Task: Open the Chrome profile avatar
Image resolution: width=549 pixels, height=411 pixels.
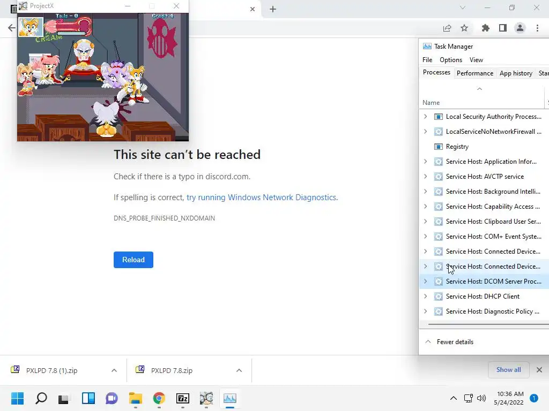Action: (x=520, y=28)
